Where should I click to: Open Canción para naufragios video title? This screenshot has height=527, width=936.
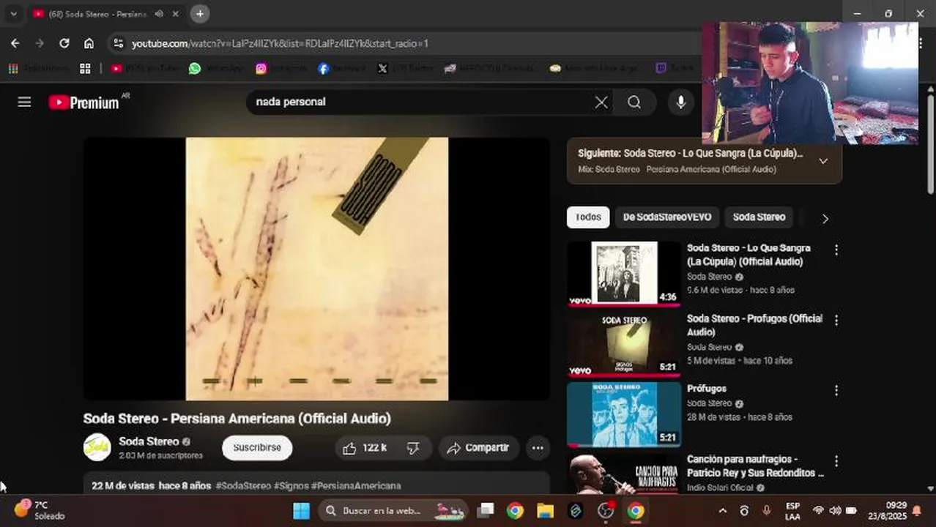(x=755, y=466)
